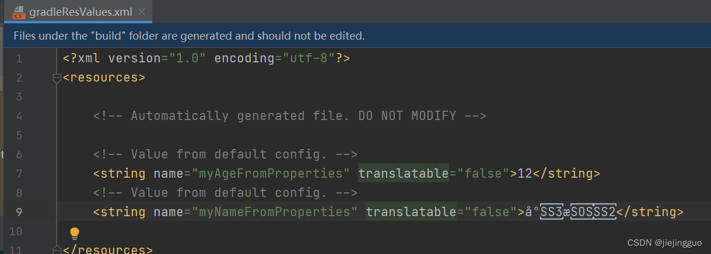This screenshot has height=254, width=711.
Task: Click the string value 12 on line 7
Action: pyautogui.click(x=525, y=174)
